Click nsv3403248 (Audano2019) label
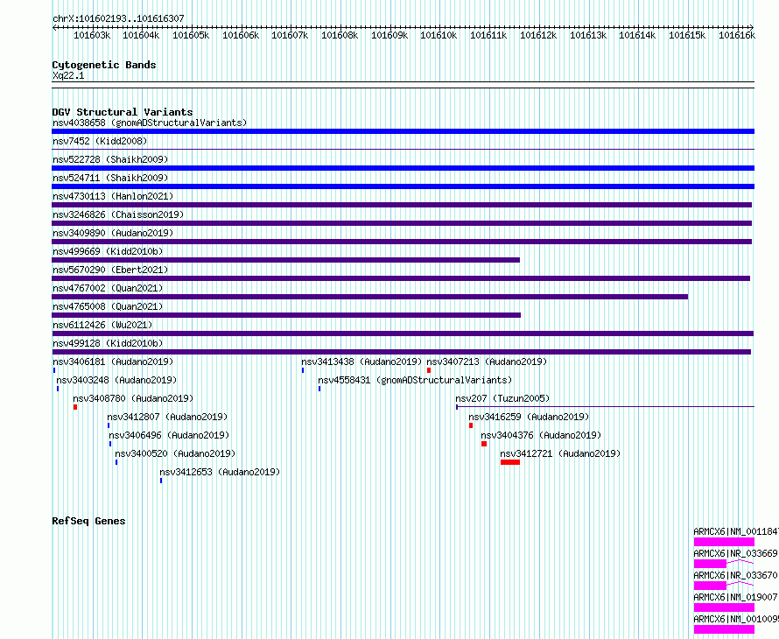The width and height of the screenshot is (779, 639). click(116, 380)
